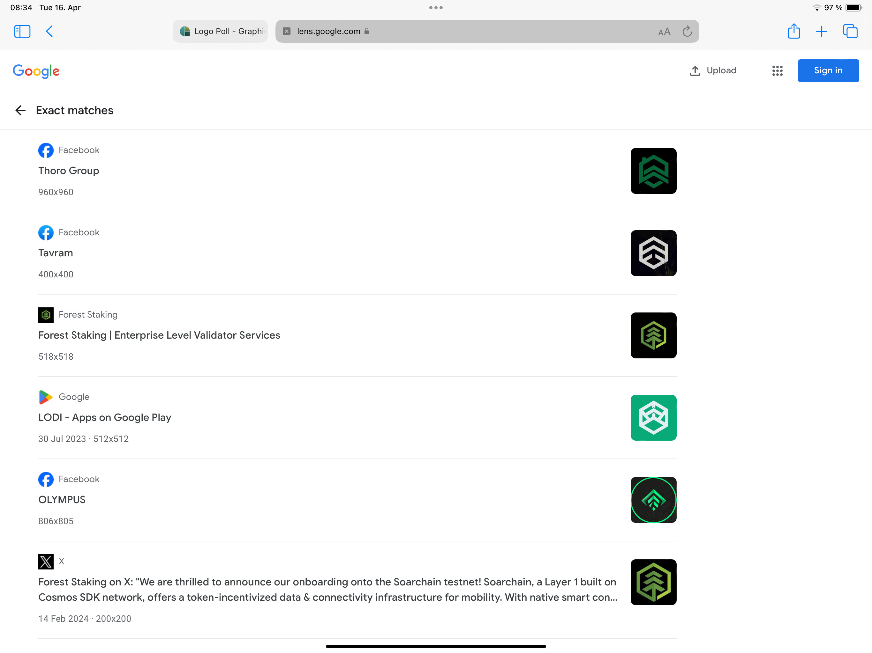Image resolution: width=872 pixels, height=653 pixels.
Task: Open the Thoro Group Facebook result
Action: [x=69, y=171]
